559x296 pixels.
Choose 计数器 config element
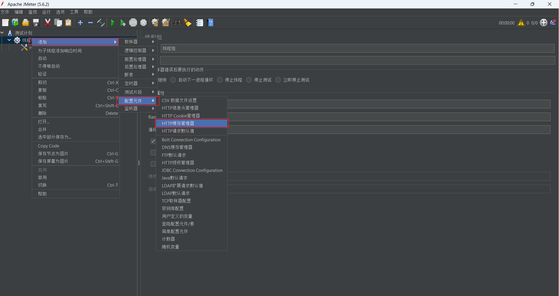tap(192, 239)
